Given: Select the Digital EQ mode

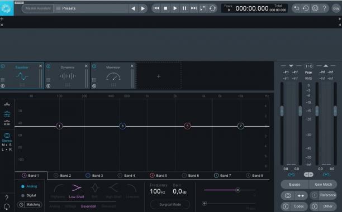Looking at the screenshot, I should click(28, 195).
